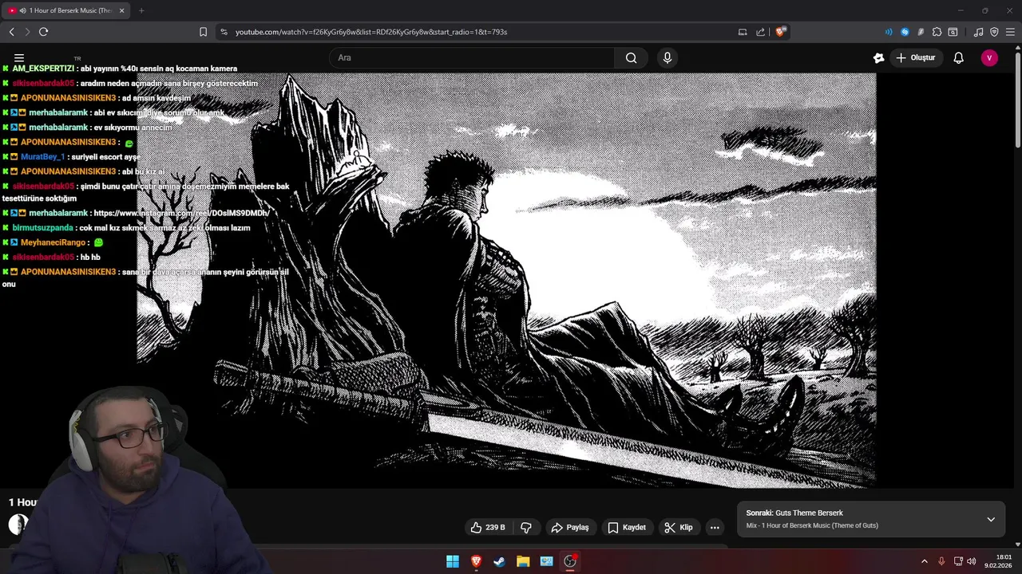Open Steam from the taskbar
Image resolution: width=1022 pixels, height=574 pixels.
coord(499,561)
